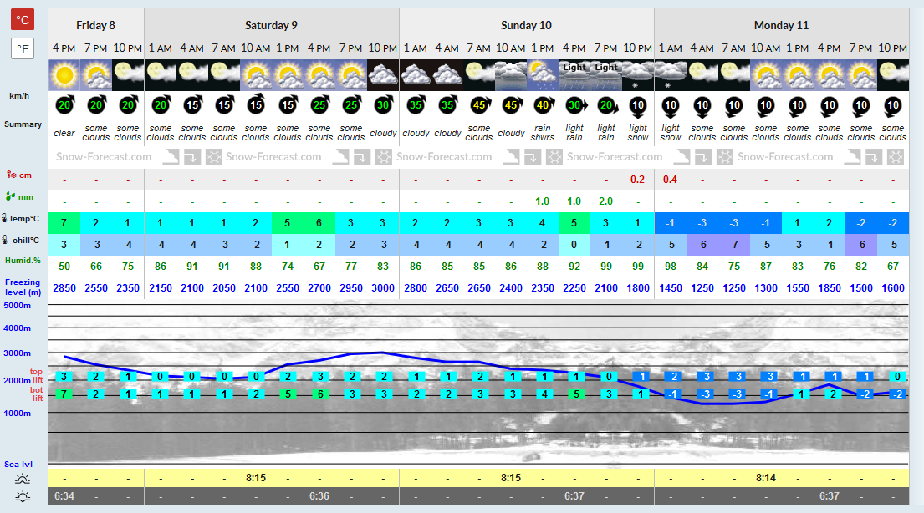Screen dimensions: 924x513
Task: Click Sunday 7 AM moon-and-cloud icon
Action: click(479, 75)
